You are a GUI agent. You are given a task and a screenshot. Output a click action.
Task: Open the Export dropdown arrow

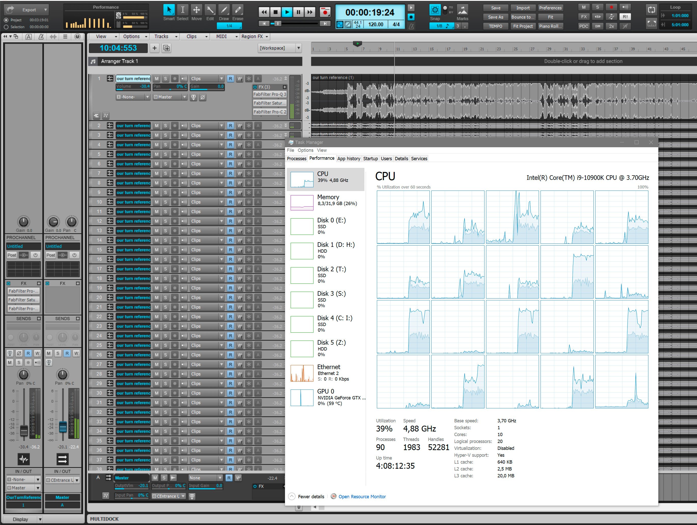coord(45,10)
